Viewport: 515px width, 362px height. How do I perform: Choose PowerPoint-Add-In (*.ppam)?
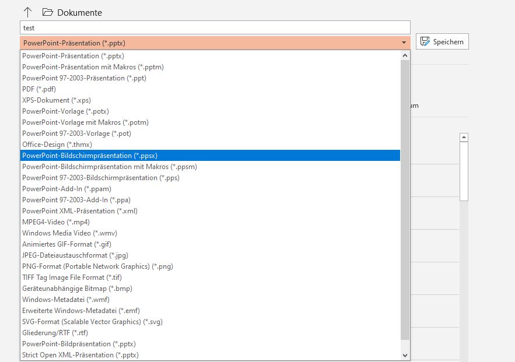(210, 189)
